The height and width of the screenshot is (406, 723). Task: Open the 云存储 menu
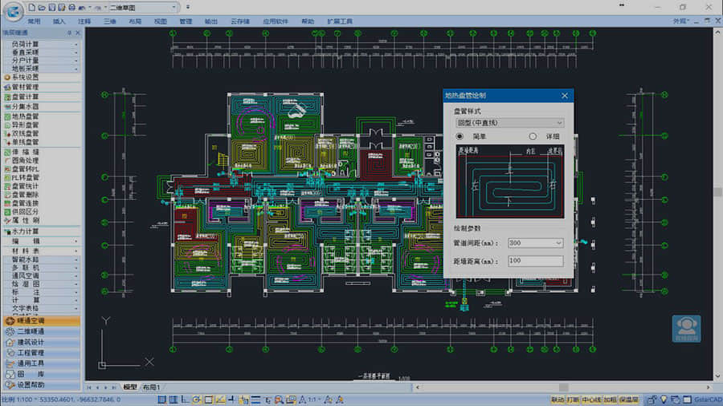click(240, 21)
